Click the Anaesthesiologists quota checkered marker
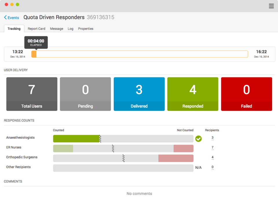 click(100, 139)
